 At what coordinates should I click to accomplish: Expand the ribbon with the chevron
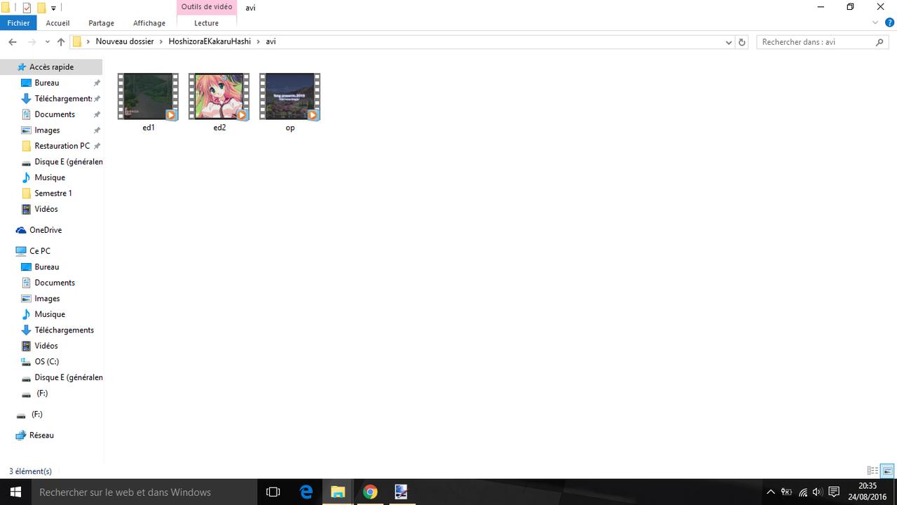(x=875, y=23)
